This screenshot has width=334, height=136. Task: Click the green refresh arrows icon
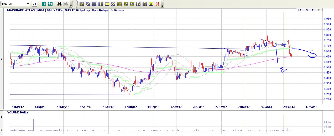(x=50, y=4)
